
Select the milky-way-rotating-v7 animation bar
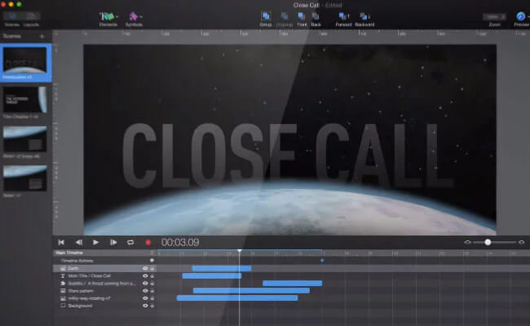237,298
